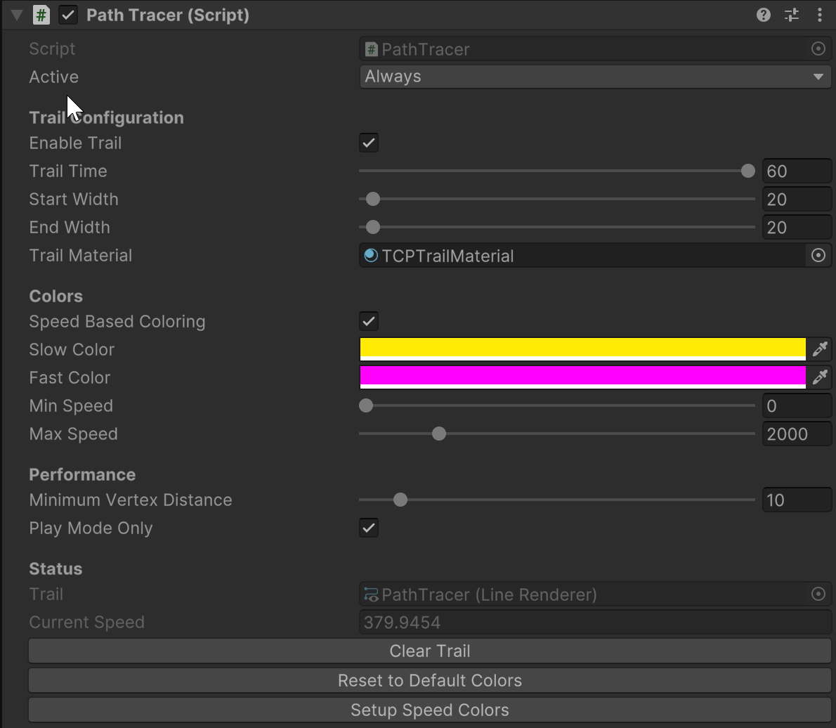Image resolution: width=836 pixels, height=728 pixels.
Task: Open the Path Tracer three-dot menu
Action: coord(820,15)
